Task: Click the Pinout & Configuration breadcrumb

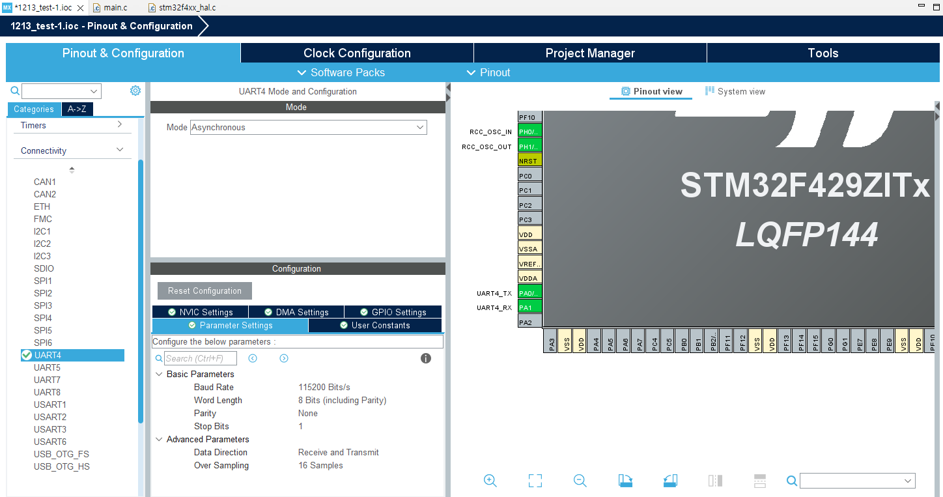Action: [102, 26]
